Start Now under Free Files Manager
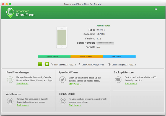 (x=22, y=83)
